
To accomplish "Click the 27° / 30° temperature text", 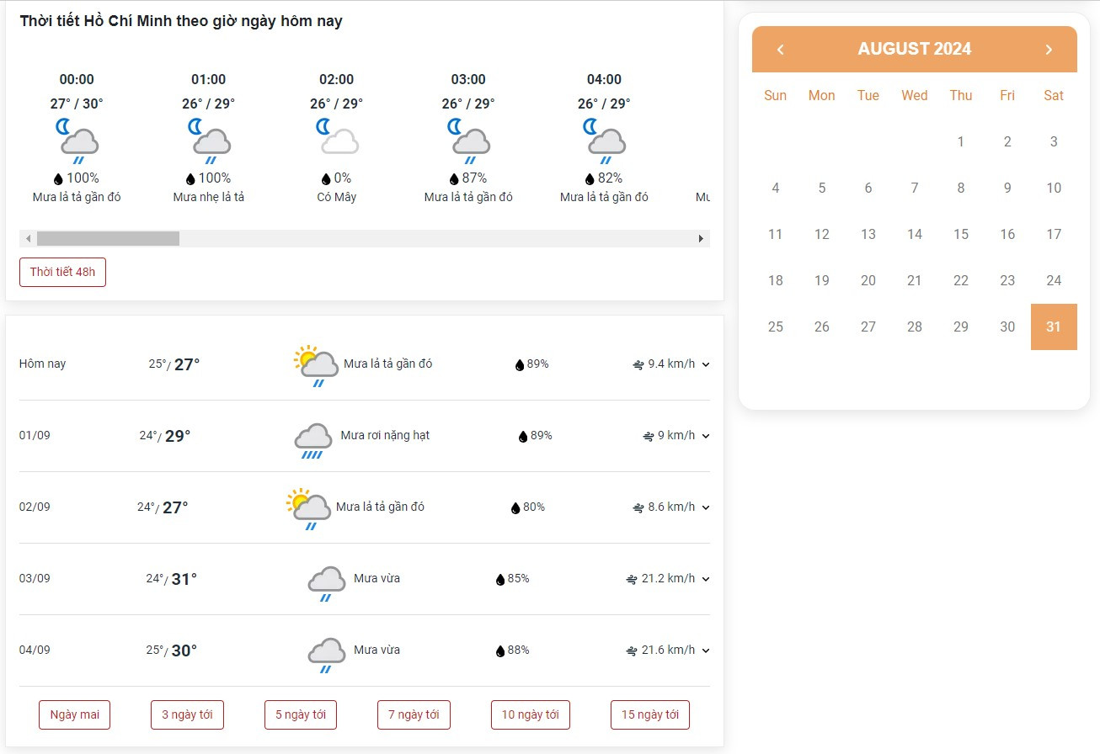I will coord(77,104).
